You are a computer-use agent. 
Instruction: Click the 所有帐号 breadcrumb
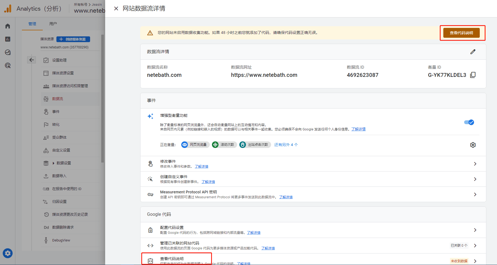click(81, 4)
